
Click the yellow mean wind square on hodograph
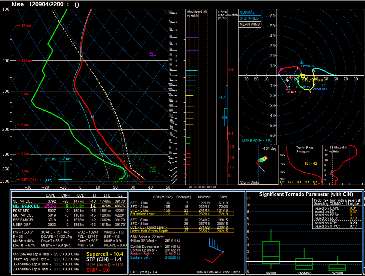click(x=303, y=76)
